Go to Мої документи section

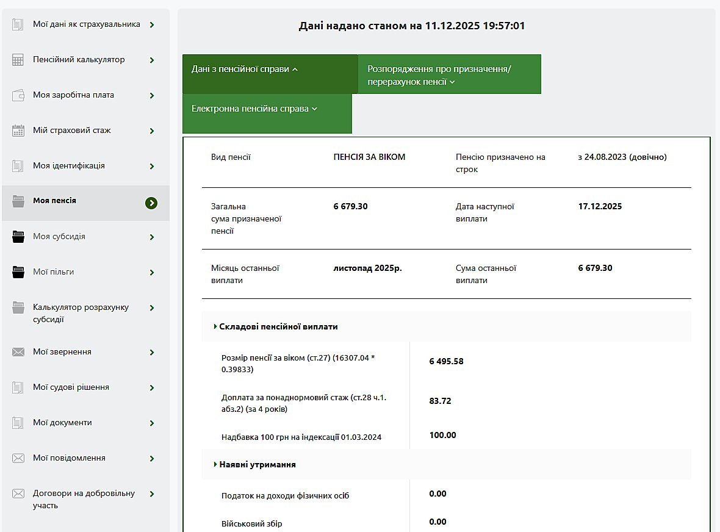pos(62,423)
